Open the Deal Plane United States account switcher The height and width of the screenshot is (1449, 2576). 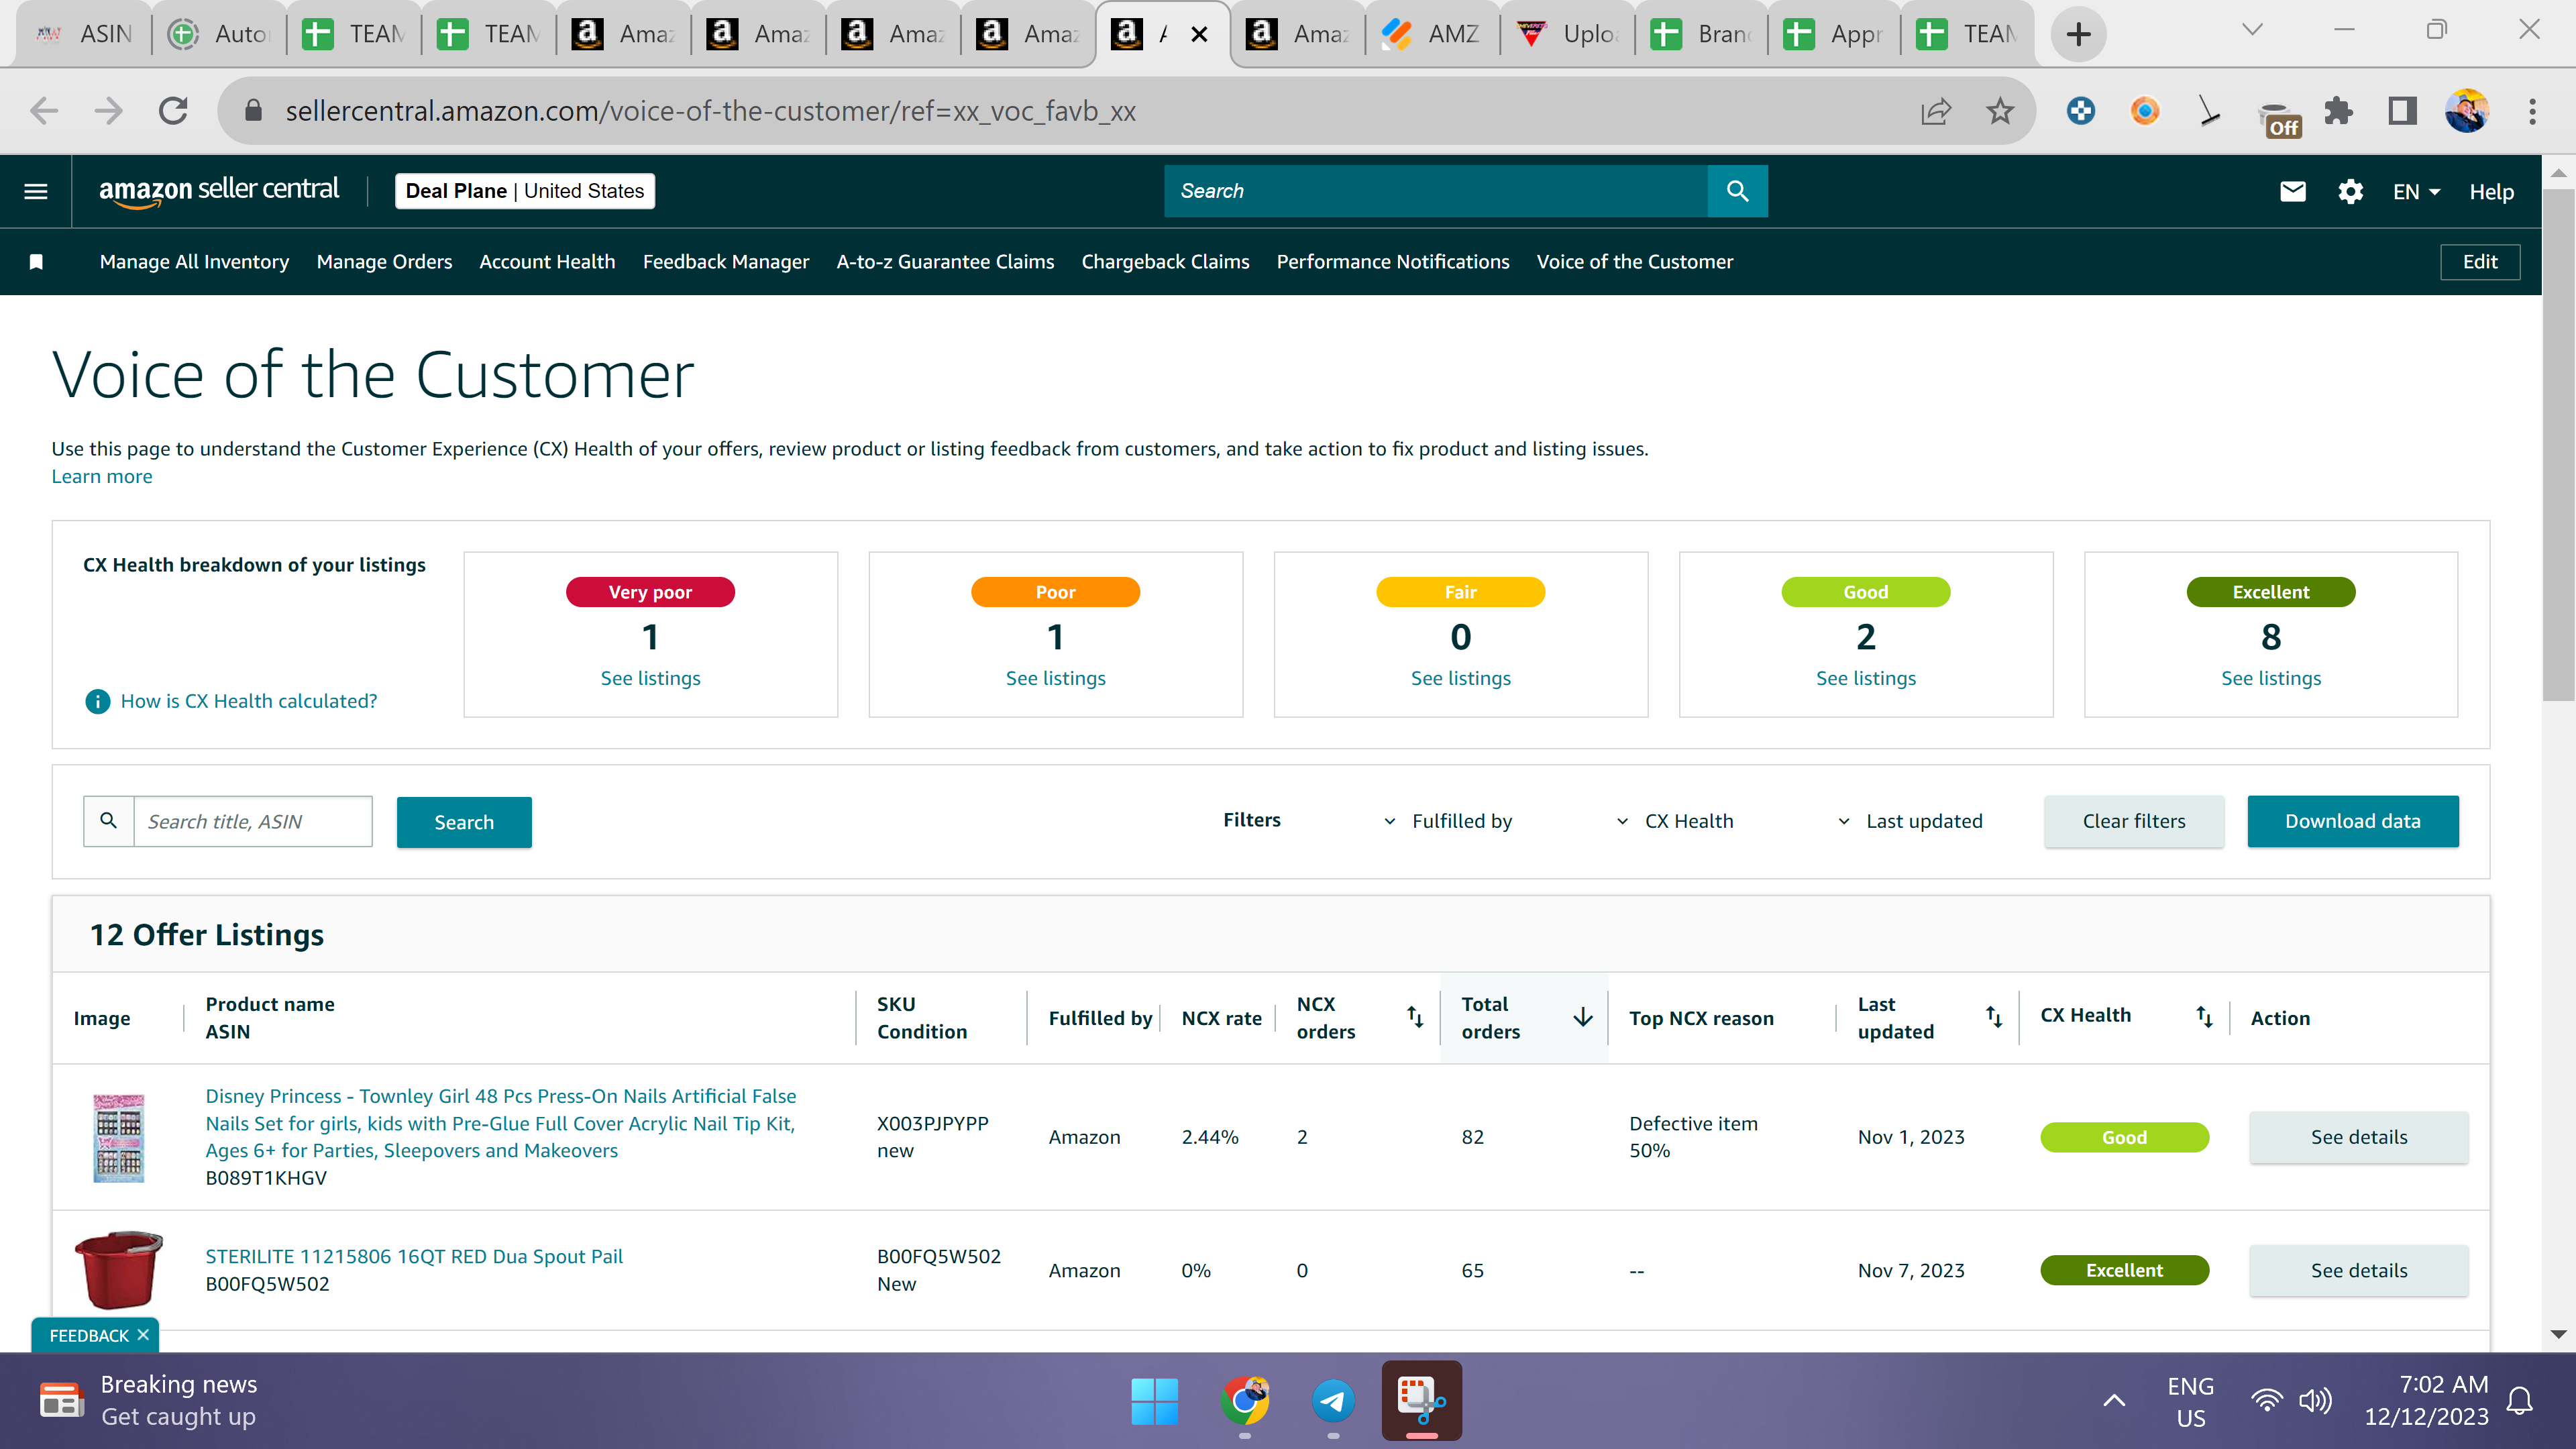pyautogui.click(x=525, y=191)
